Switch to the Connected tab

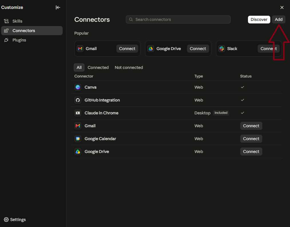[98, 67]
